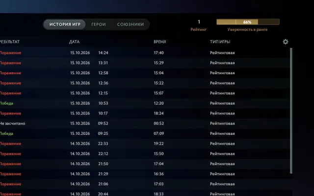Select the 14.10.2026 match at 22:12
The image size is (314, 196).
click(x=145, y=153)
